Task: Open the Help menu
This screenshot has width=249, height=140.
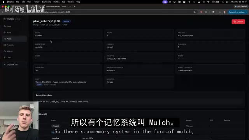Action: click(78, 2)
